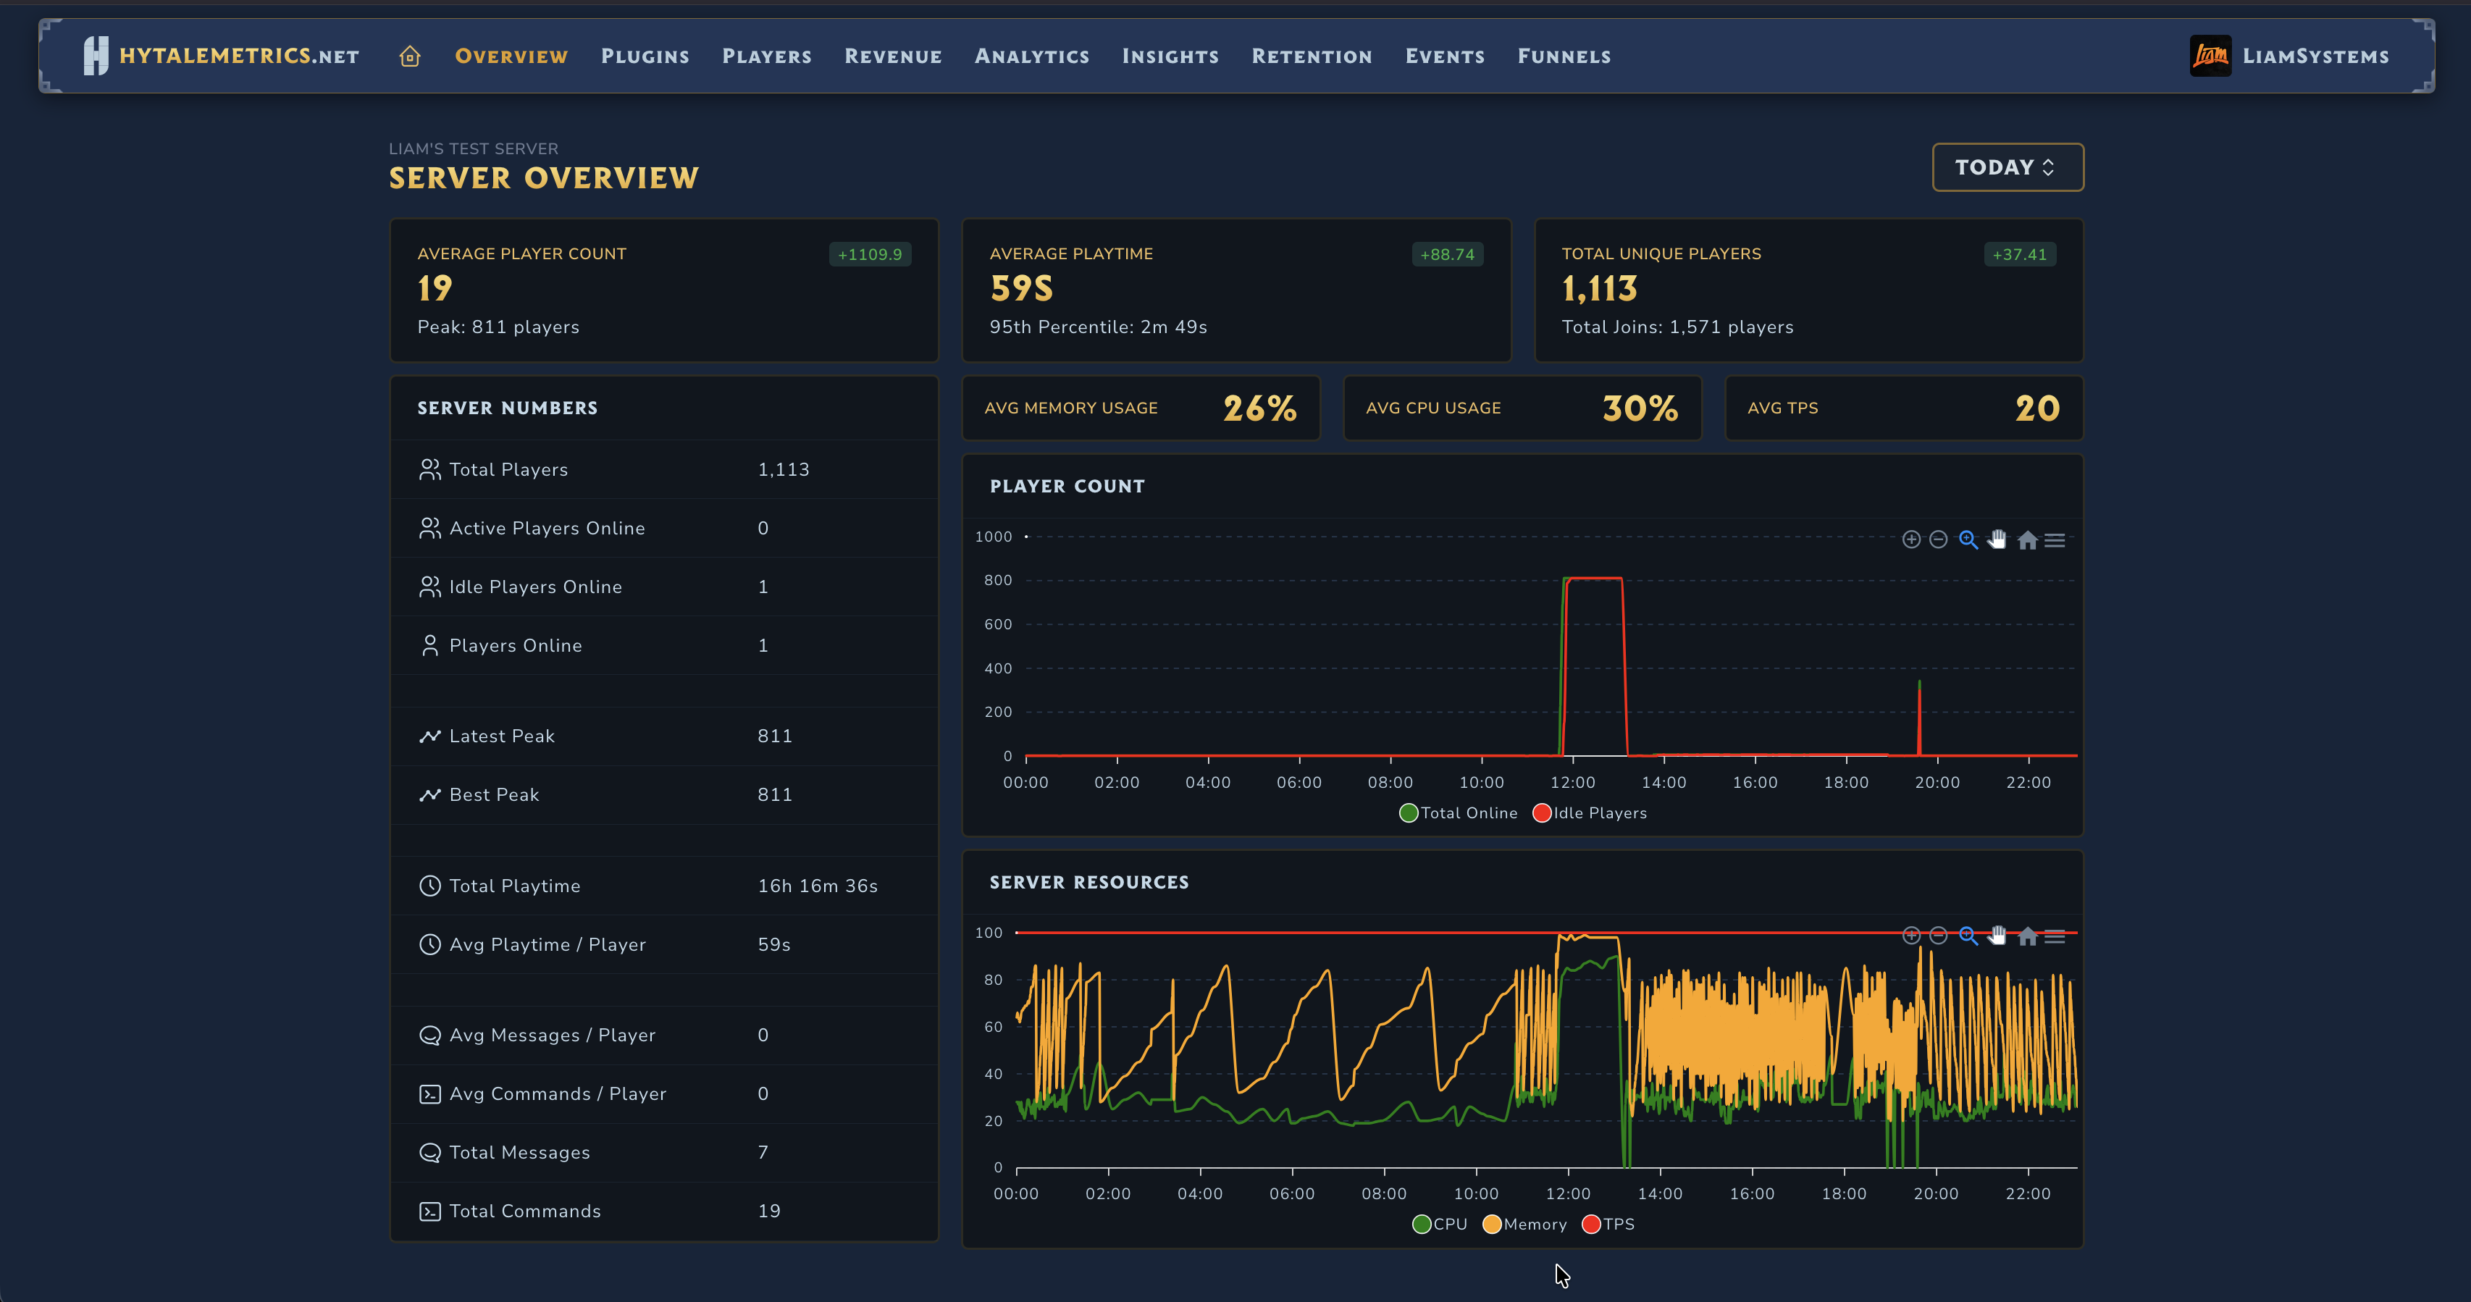Open the Today time range dropdown
2471x1302 pixels.
(2007, 167)
